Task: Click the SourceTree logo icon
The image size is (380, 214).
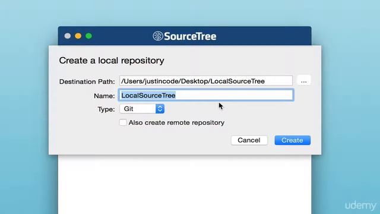Action: click(158, 36)
